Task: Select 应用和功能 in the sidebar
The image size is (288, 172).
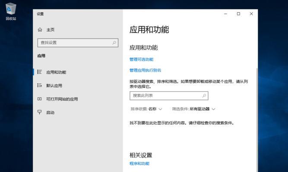Action: [x=56, y=72]
